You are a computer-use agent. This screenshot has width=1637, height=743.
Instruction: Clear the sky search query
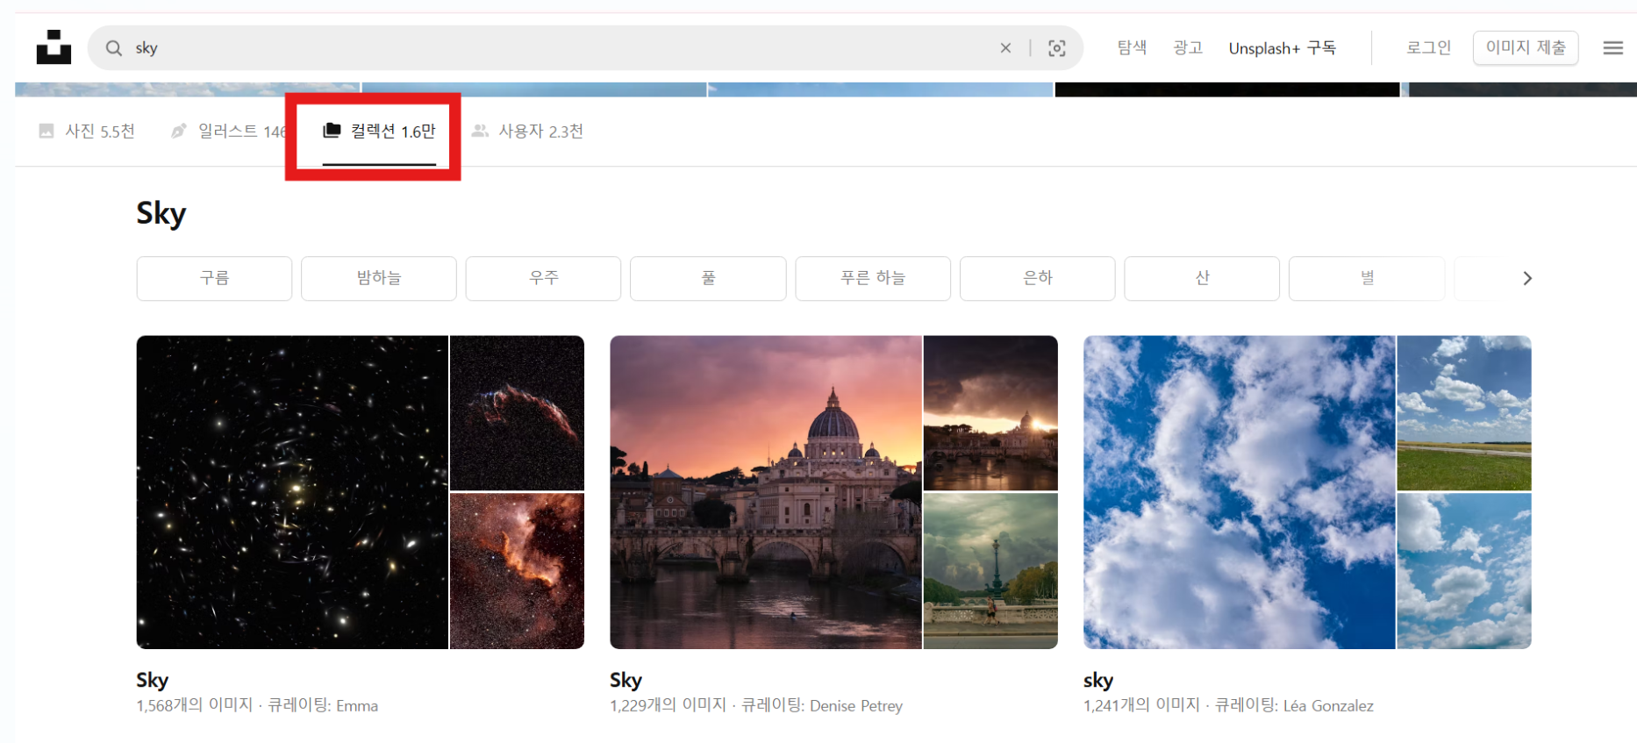(1005, 48)
